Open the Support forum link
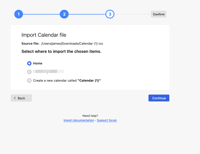 pos(107,120)
